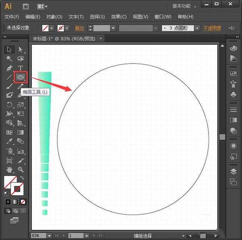242x240 pixels.
Task: Switch paint mode to Gradient
Action: coord(15,201)
